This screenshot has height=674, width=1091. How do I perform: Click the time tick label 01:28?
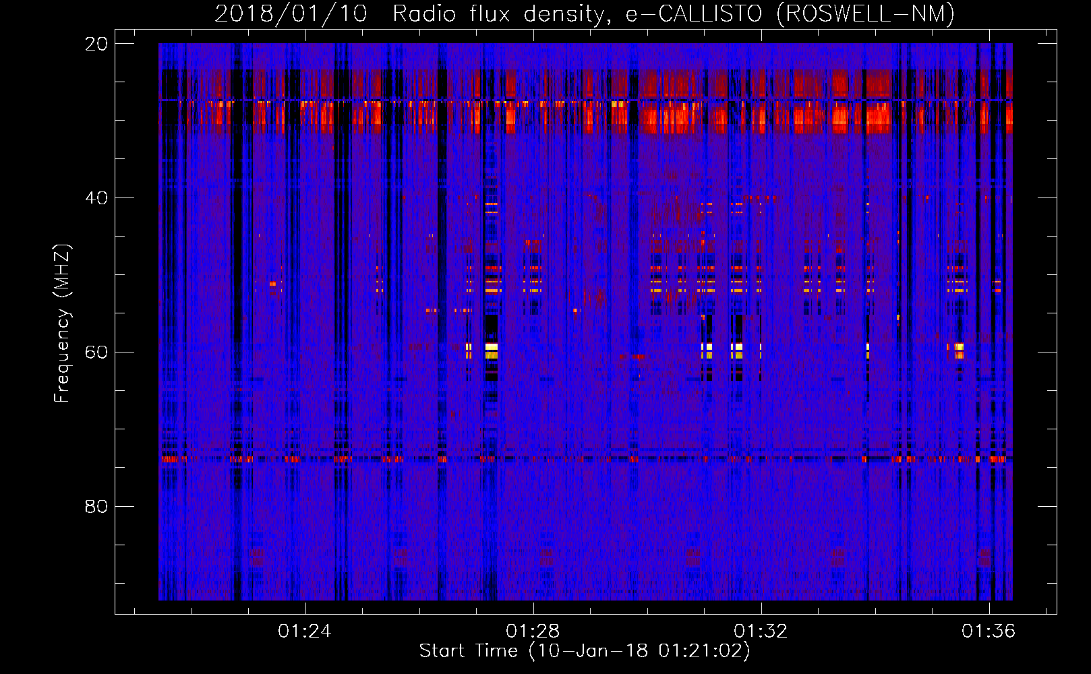(x=533, y=632)
